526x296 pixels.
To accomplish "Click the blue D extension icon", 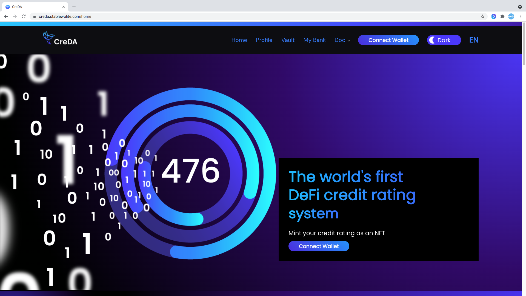I will (494, 16).
